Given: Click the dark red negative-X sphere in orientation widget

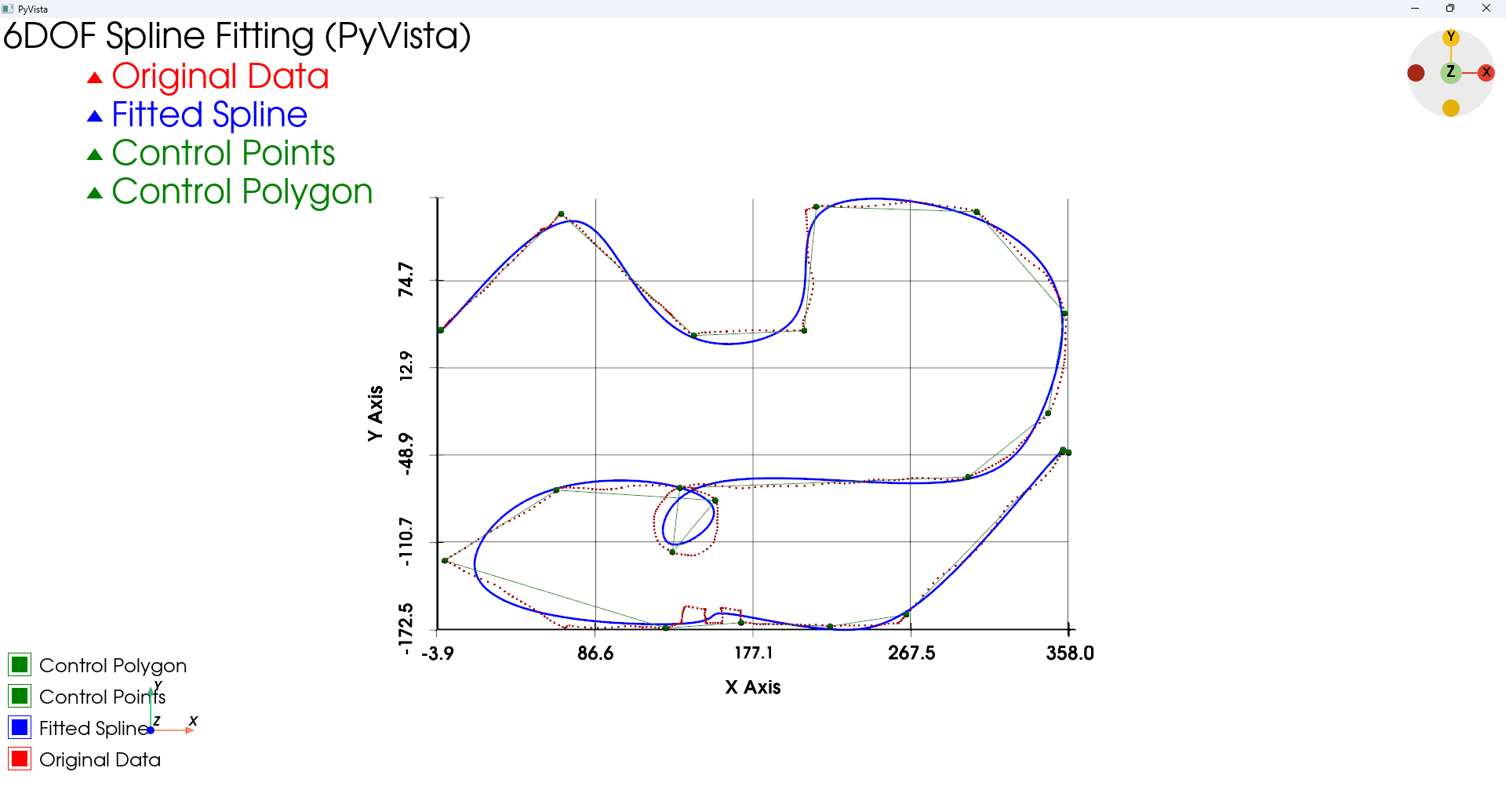Looking at the screenshot, I should pyautogui.click(x=1416, y=73).
